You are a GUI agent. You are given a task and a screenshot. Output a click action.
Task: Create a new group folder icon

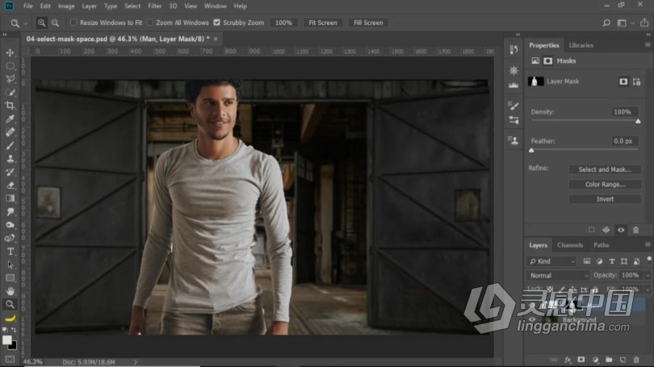click(x=609, y=360)
